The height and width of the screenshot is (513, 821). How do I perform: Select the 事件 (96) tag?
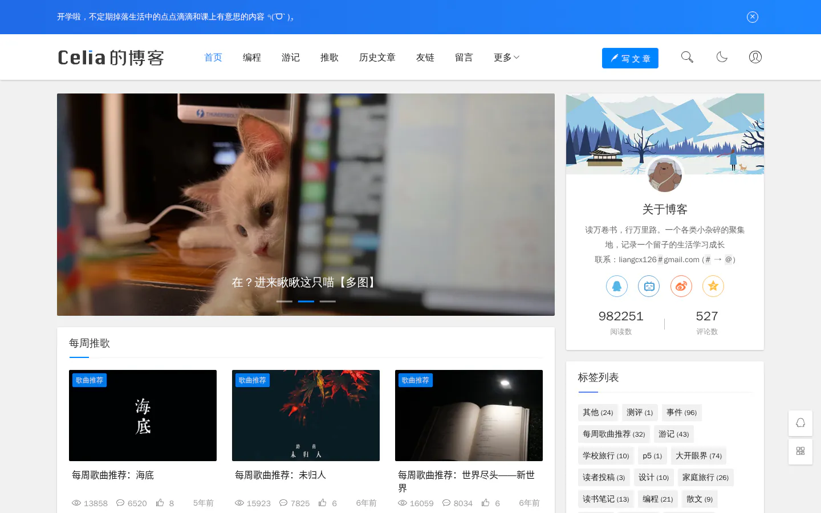pyautogui.click(x=682, y=413)
